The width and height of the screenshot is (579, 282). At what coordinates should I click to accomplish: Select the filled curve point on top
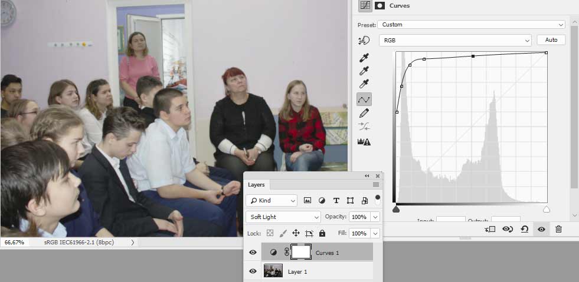point(473,57)
